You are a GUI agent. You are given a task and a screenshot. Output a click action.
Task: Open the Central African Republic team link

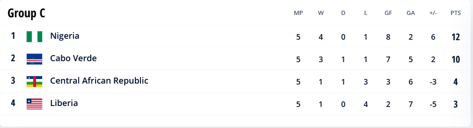pos(99,81)
